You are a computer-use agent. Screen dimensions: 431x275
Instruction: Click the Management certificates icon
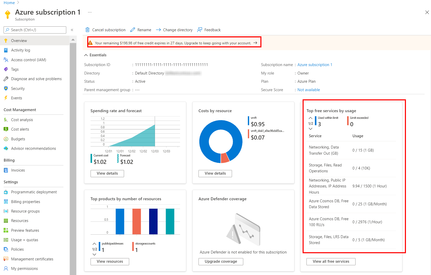tap(6, 259)
